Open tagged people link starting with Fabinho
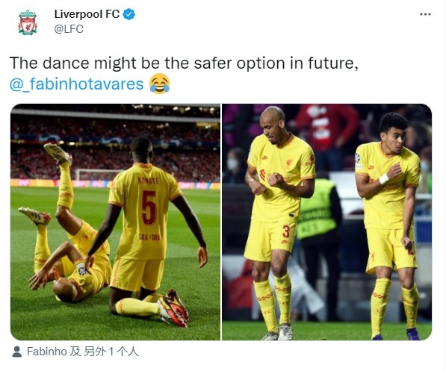Image resolution: width=446 pixels, height=371 pixels. 83,352
